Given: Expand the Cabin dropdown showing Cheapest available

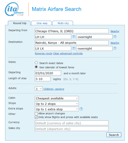Looking at the screenshot, I should [57, 98].
